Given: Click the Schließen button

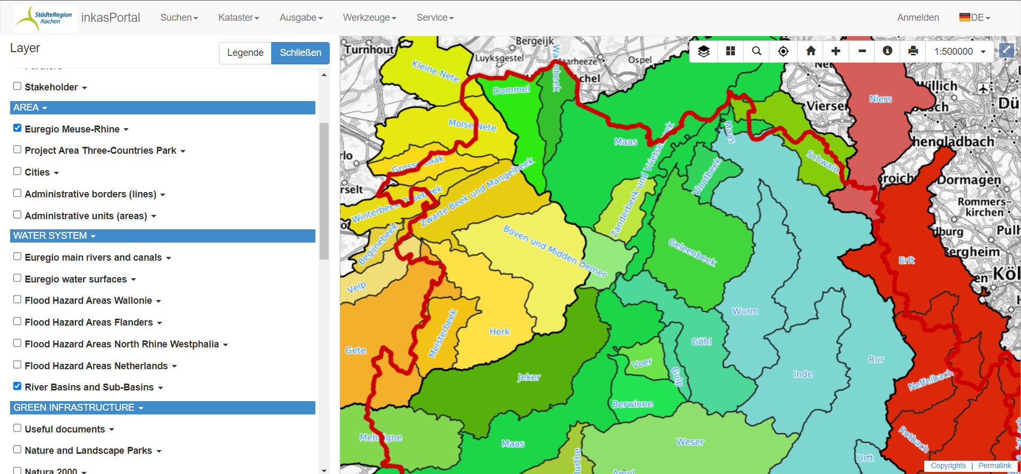Looking at the screenshot, I should click(x=300, y=53).
